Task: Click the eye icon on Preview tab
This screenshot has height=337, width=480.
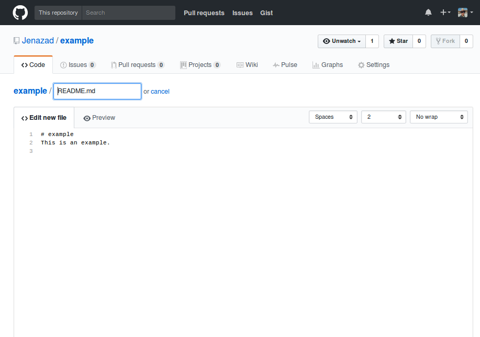Action: 87,118
